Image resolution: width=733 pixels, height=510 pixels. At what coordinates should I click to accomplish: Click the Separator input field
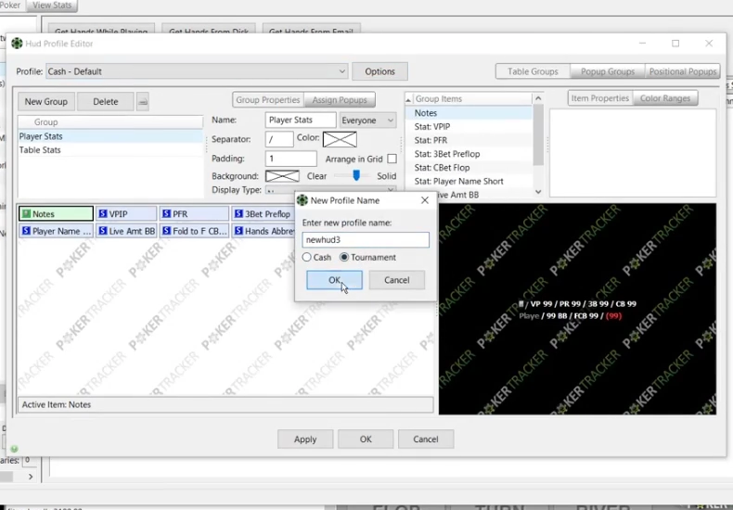[279, 139]
